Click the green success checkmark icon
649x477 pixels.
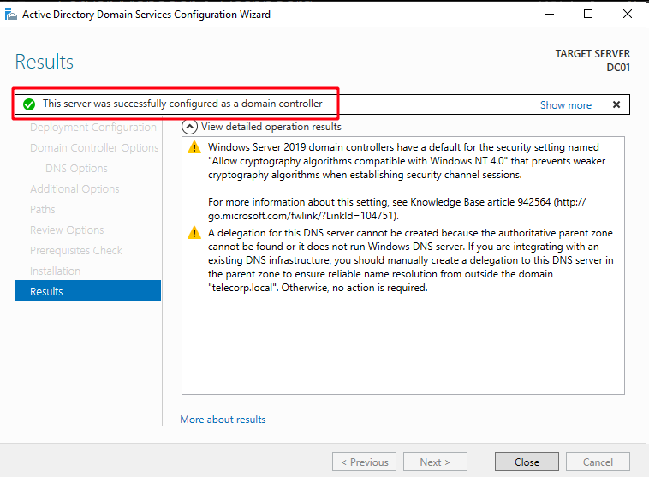(29, 104)
